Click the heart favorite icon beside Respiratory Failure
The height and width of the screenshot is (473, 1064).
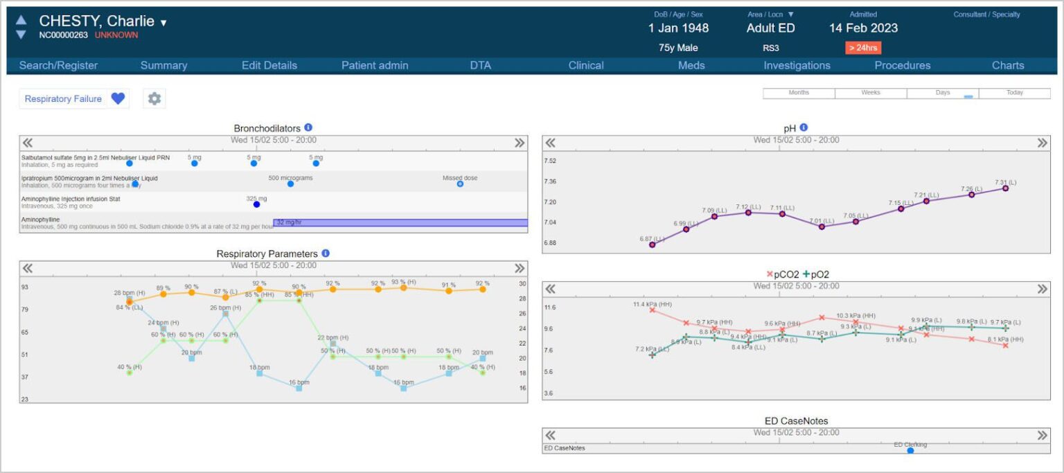tap(117, 98)
